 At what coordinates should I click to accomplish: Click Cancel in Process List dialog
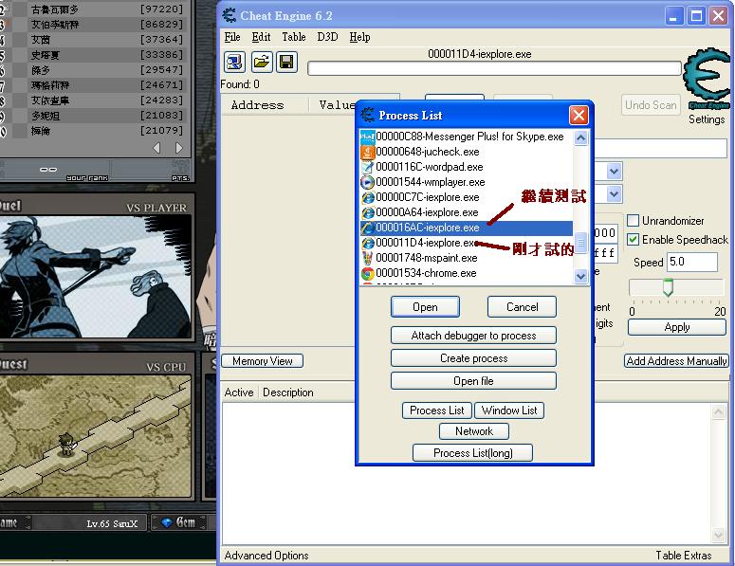pyautogui.click(x=522, y=307)
